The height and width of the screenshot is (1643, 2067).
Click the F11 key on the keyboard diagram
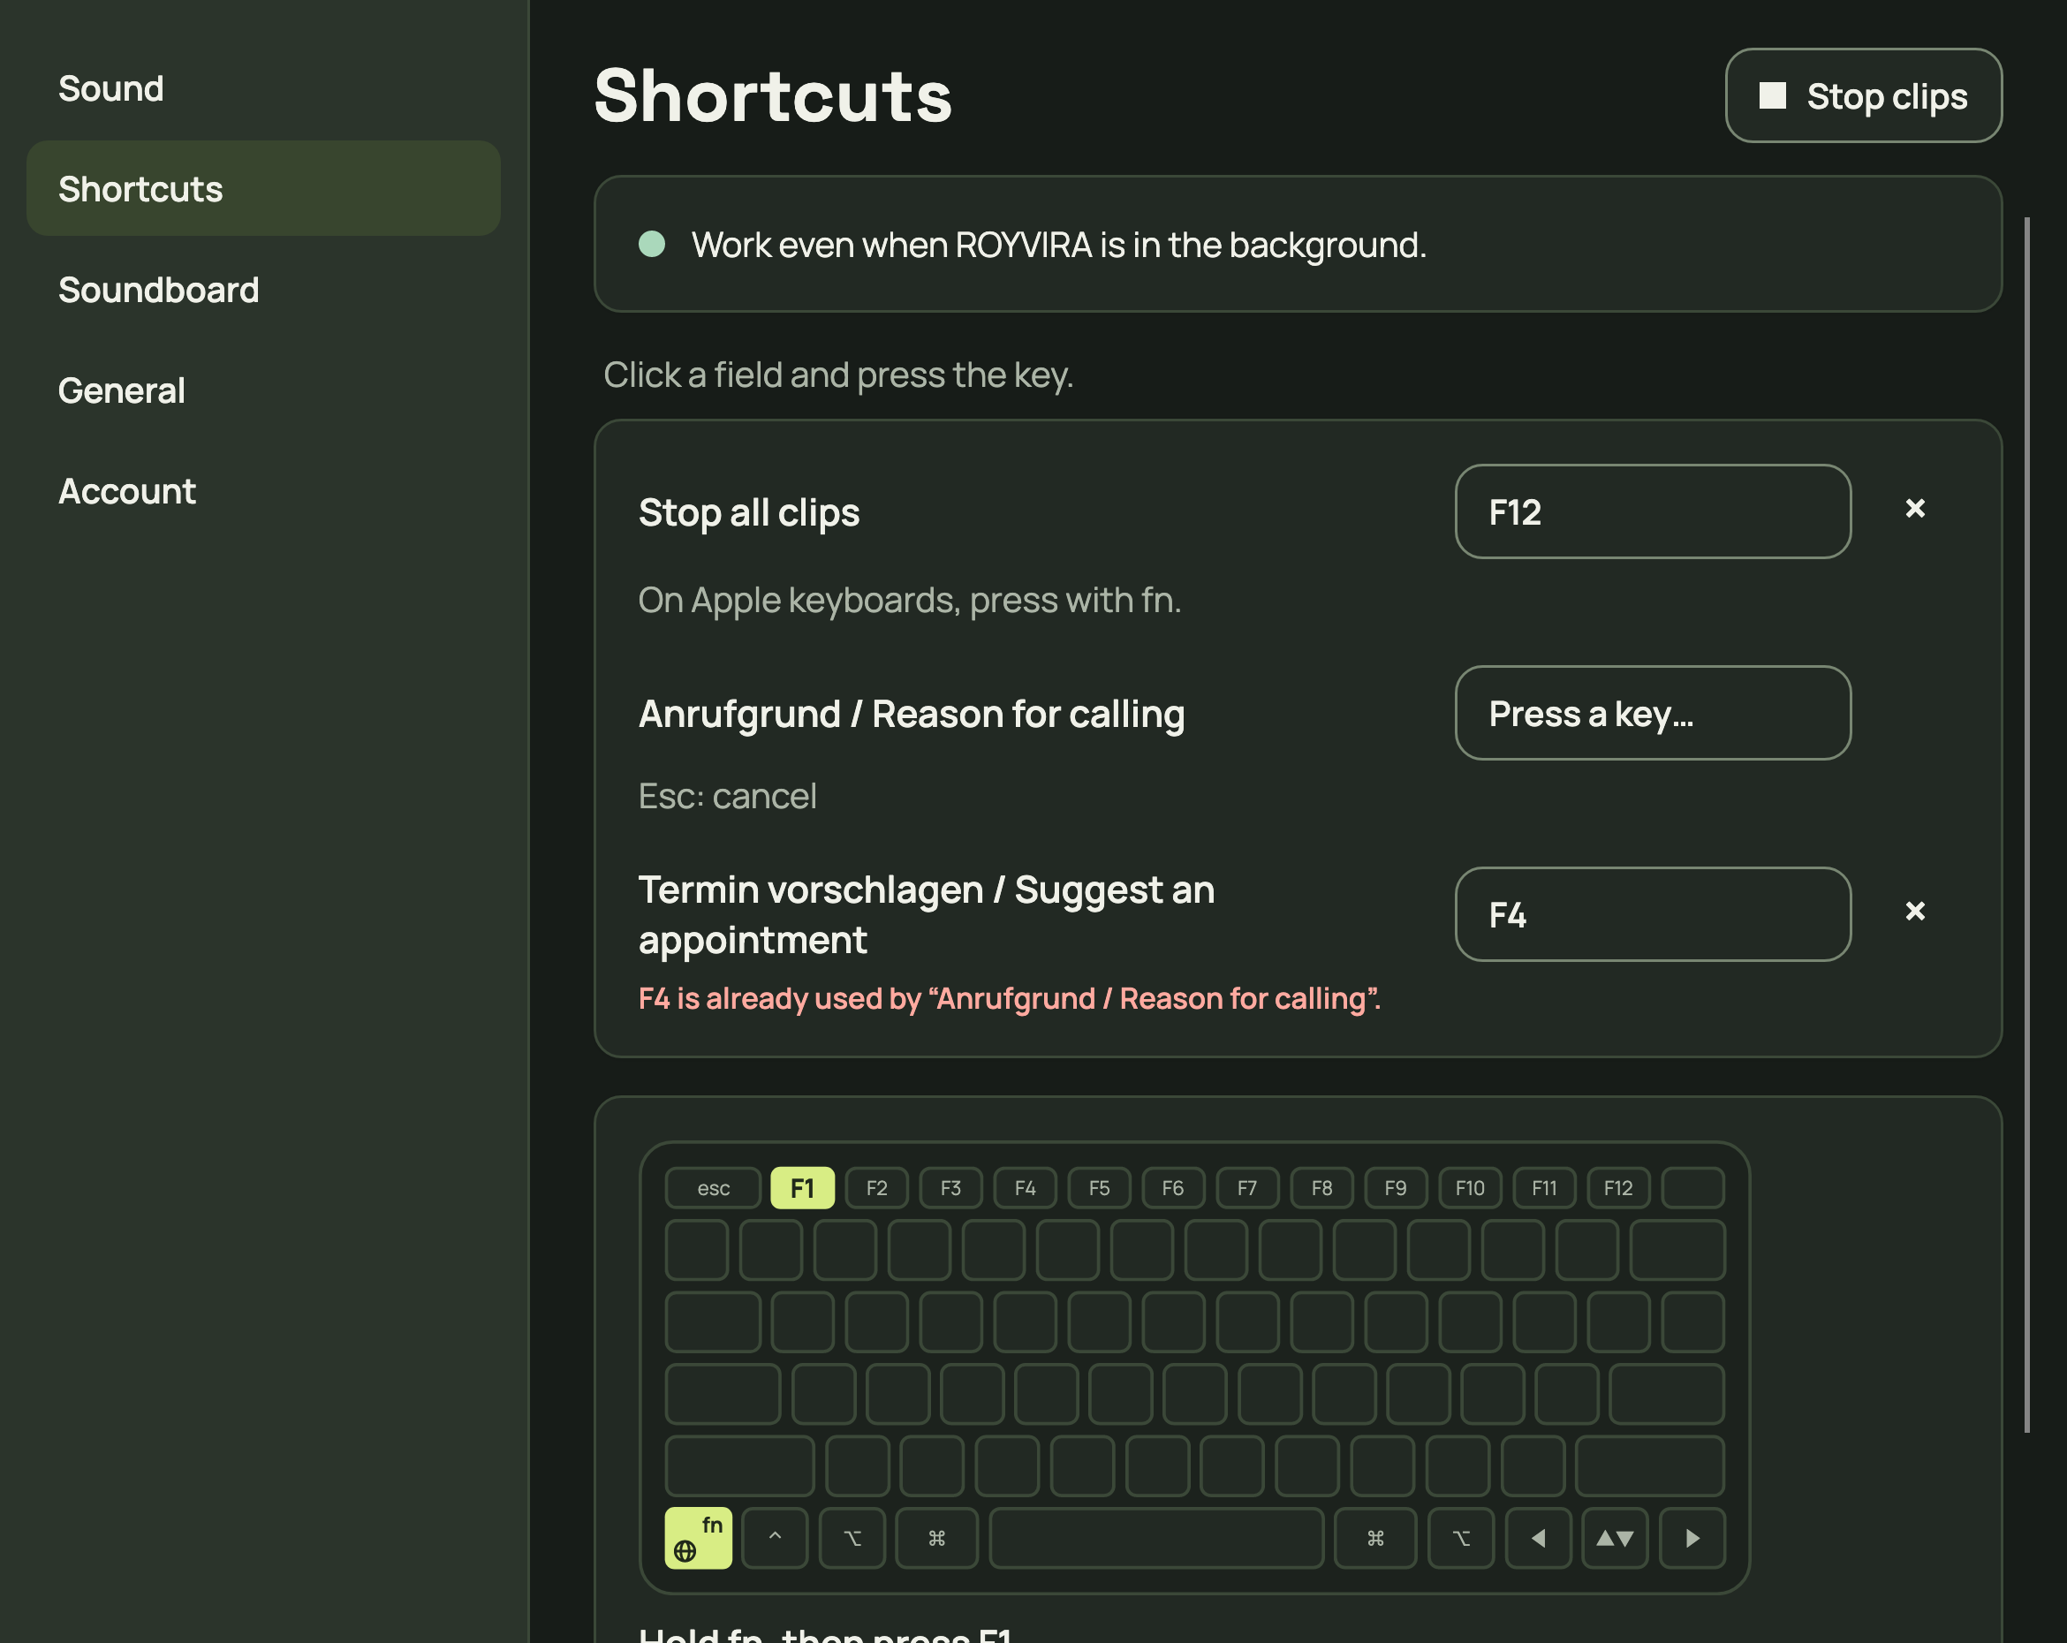click(x=1543, y=1188)
